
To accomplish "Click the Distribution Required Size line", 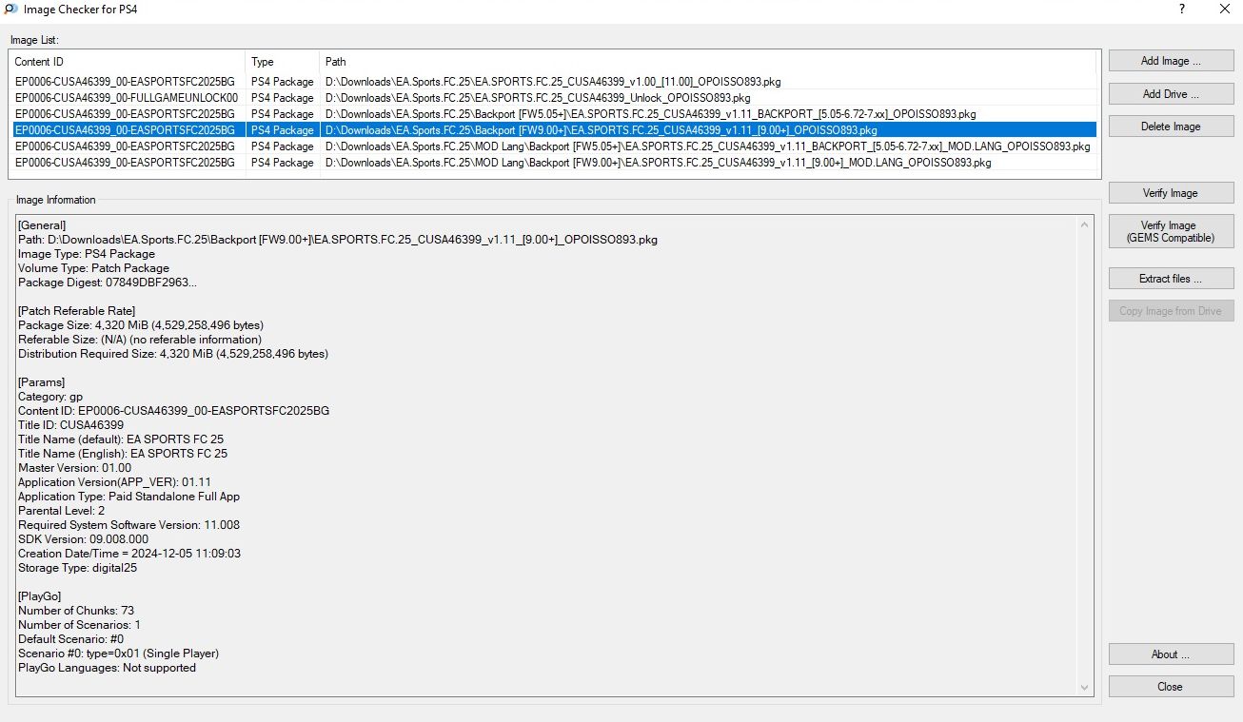I will (x=173, y=354).
